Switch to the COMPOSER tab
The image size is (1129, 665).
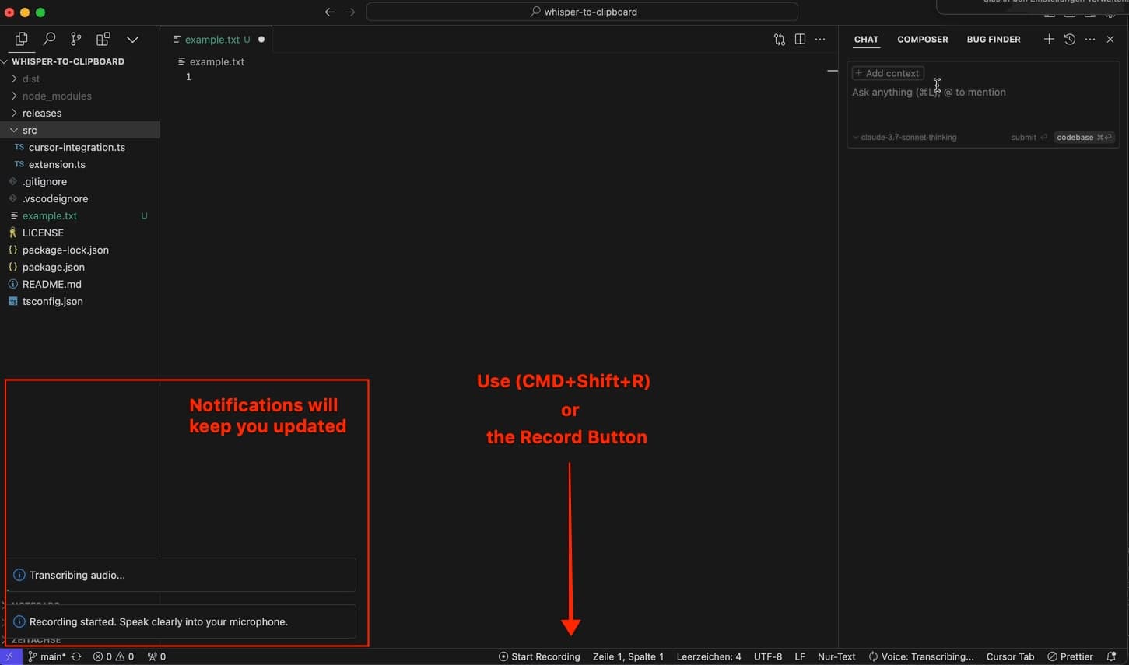click(923, 39)
